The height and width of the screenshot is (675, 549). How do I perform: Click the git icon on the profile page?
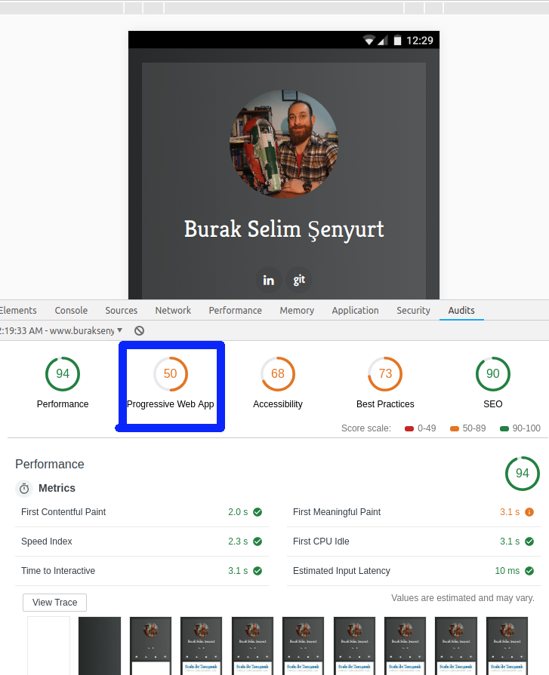point(299,280)
